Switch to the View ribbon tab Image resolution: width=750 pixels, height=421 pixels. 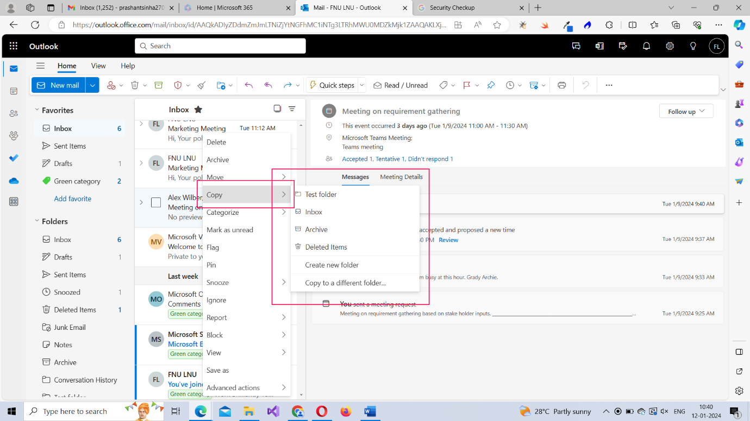[98, 66]
